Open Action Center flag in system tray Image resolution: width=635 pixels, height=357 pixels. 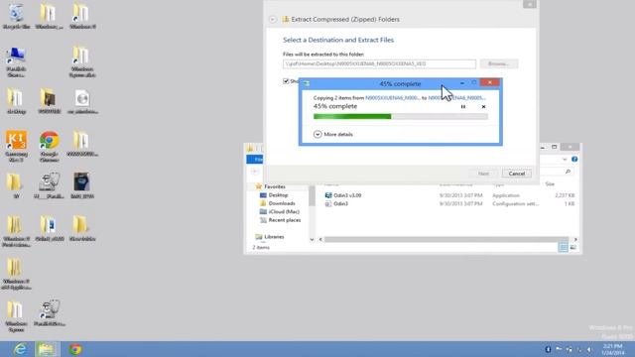click(x=559, y=349)
